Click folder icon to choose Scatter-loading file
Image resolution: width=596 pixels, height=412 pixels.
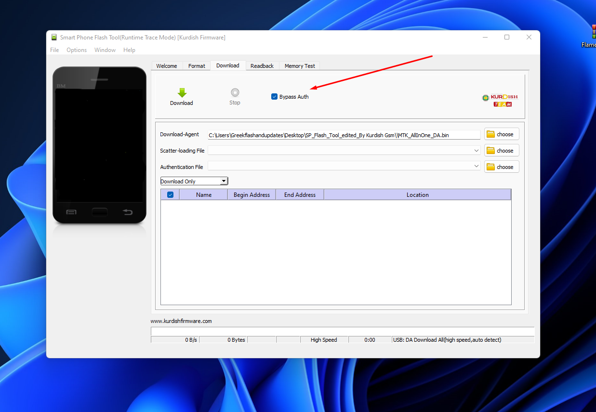[x=491, y=151]
